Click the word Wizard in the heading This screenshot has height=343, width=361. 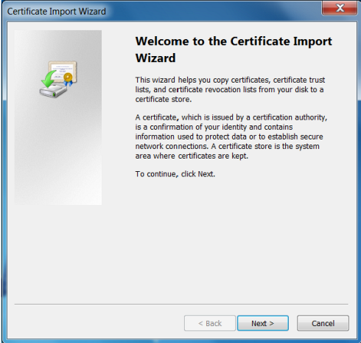click(x=155, y=58)
